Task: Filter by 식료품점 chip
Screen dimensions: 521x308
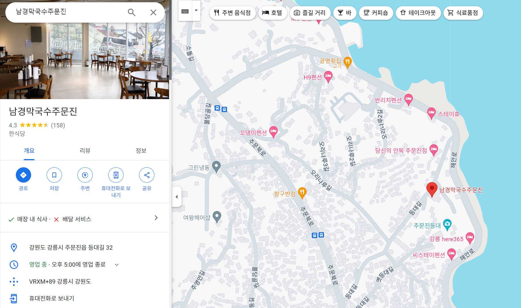Action: click(463, 13)
